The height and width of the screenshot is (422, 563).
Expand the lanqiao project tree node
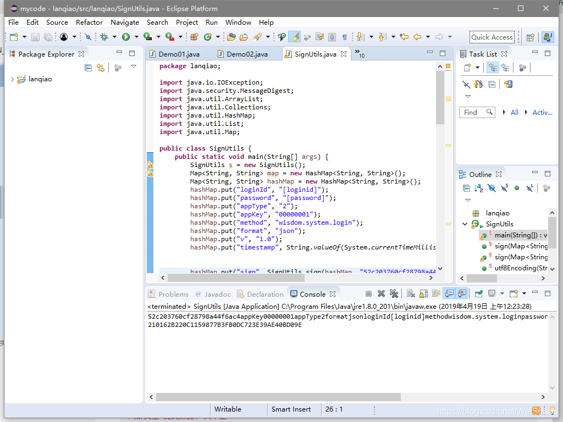coord(12,79)
